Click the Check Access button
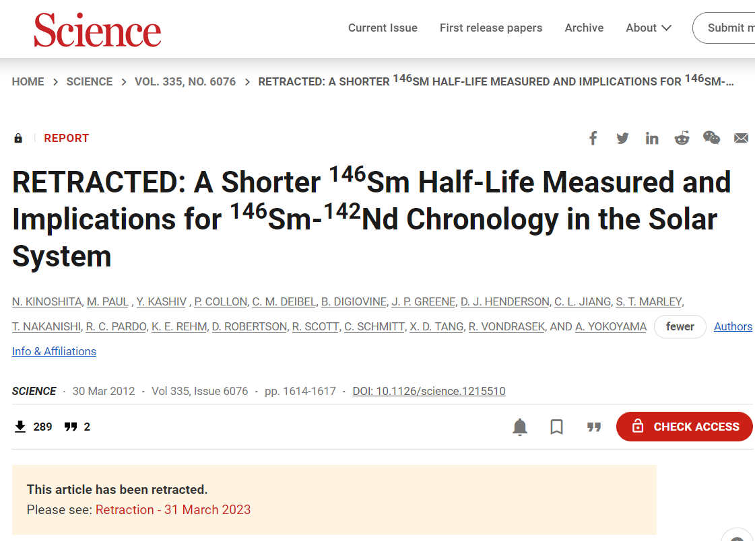This screenshot has width=755, height=541. coord(684,427)
